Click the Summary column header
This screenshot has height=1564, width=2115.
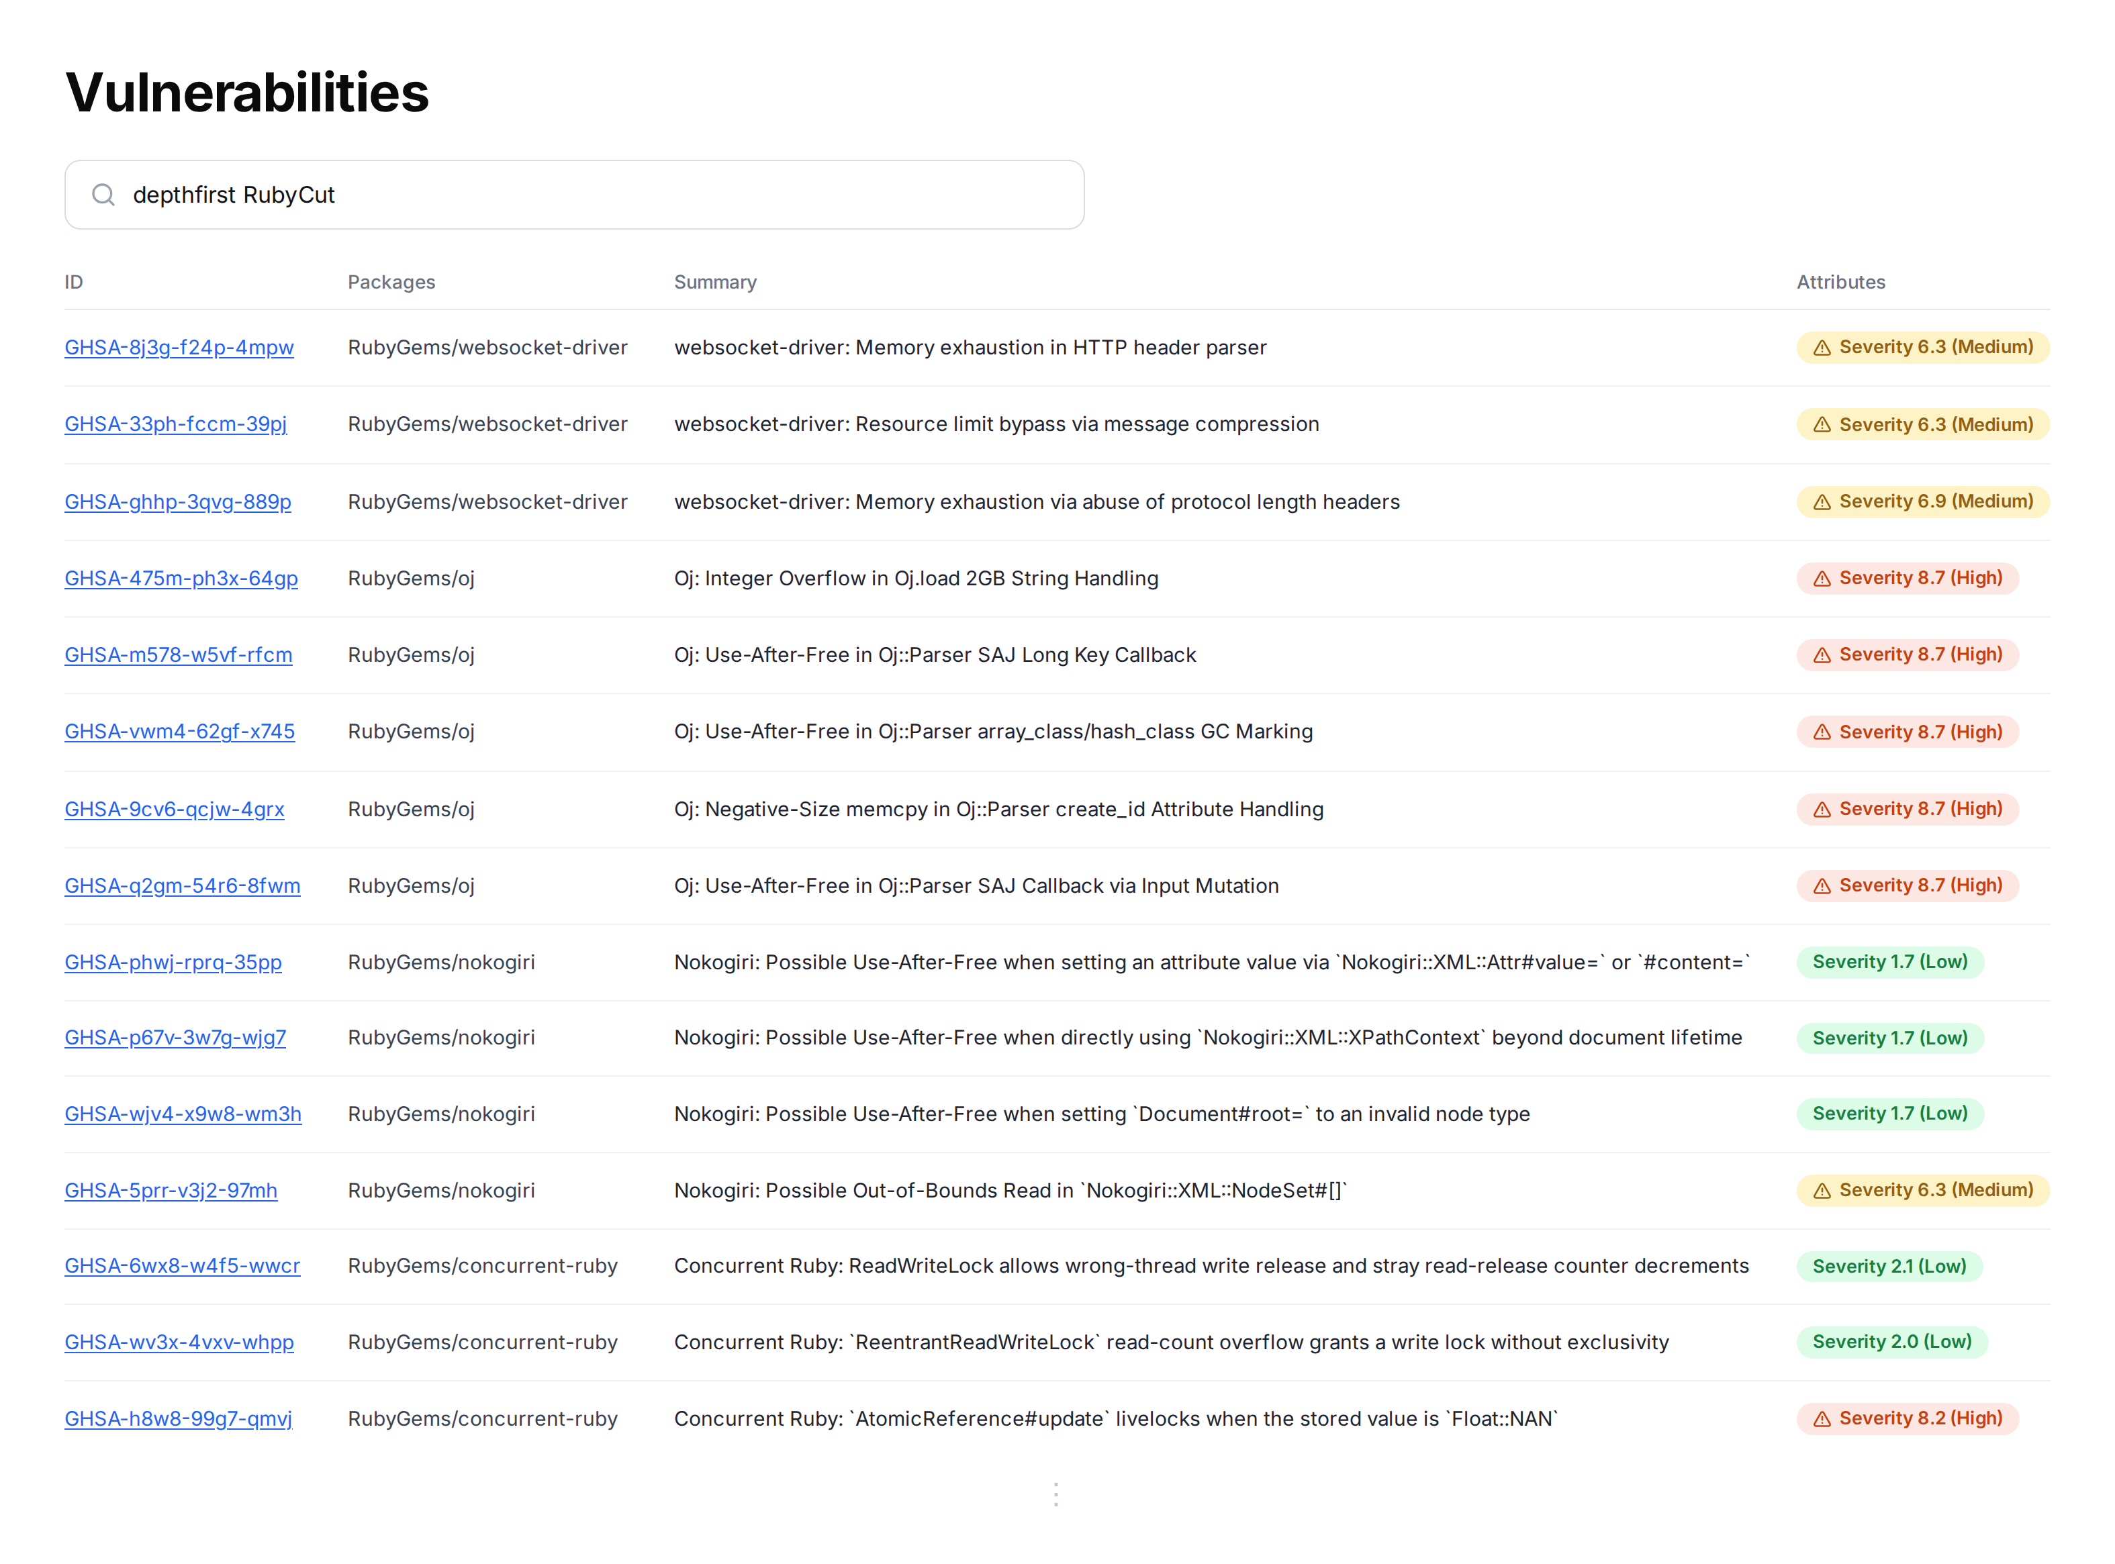pyautogui.click(x=715, y=282)
